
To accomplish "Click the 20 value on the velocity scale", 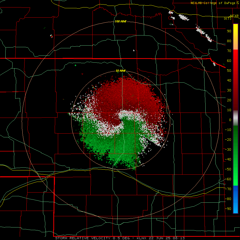I will coord(229,100).
